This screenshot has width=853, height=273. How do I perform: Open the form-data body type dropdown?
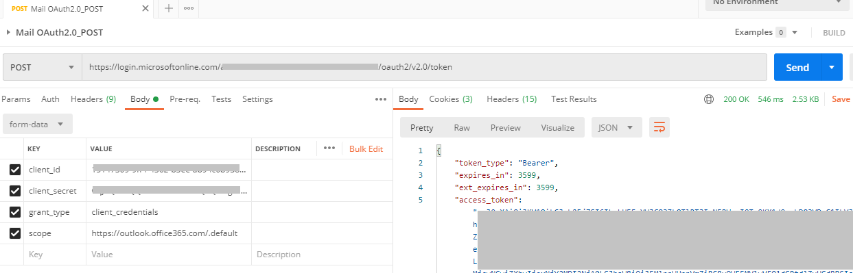(37, 125)
